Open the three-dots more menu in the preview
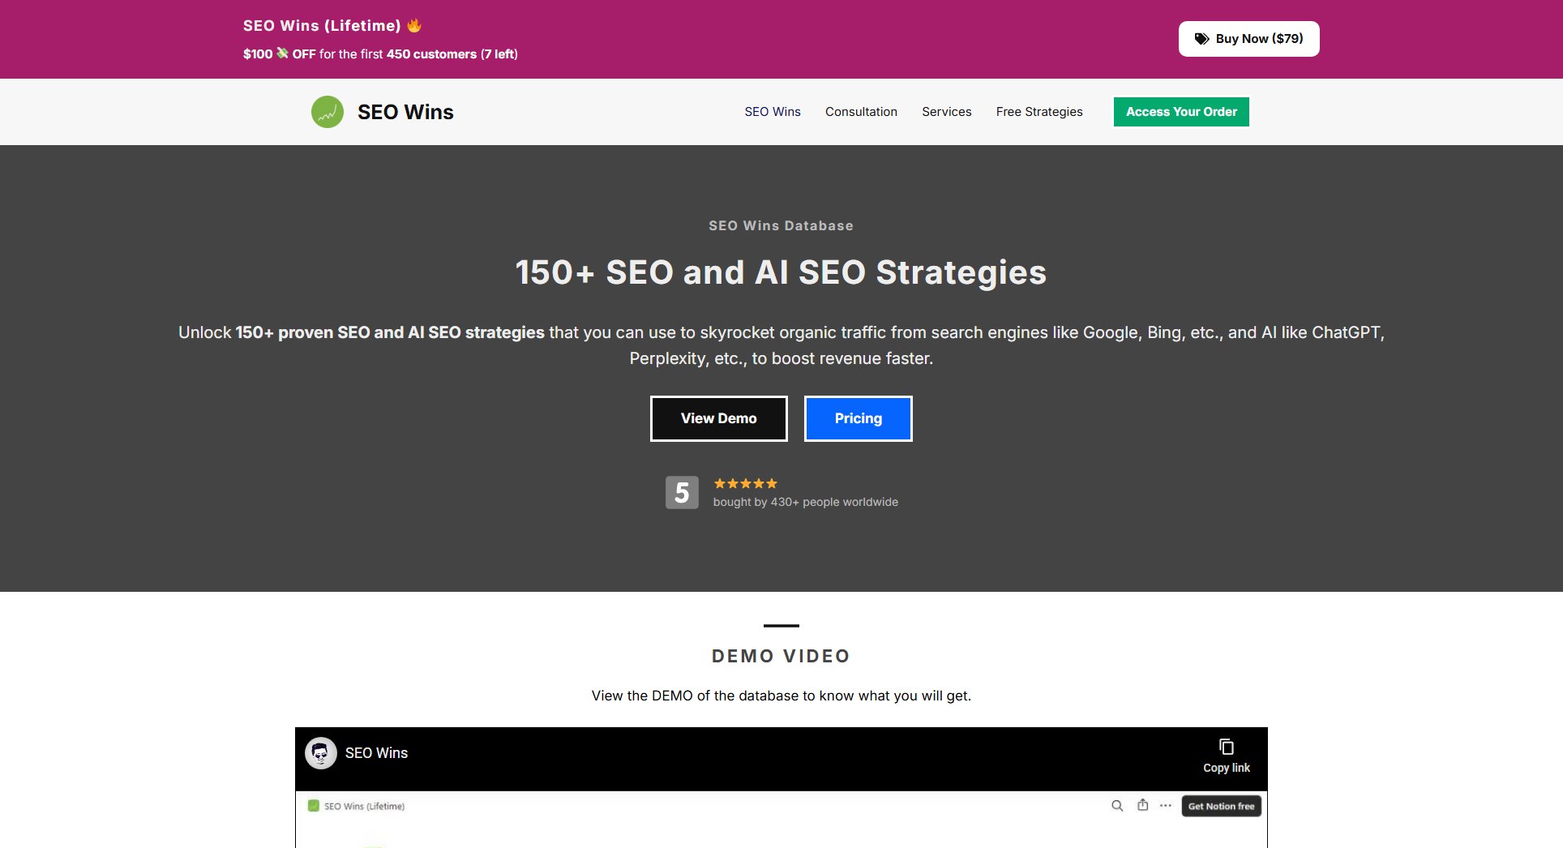 [1165, 806]
